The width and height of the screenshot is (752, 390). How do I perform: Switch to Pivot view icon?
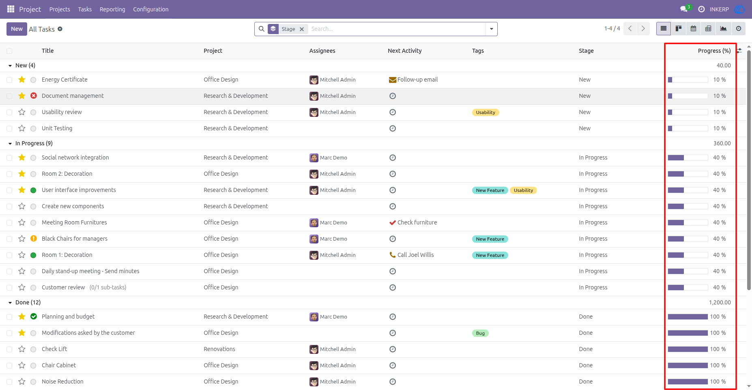click(x=708, y=29)
